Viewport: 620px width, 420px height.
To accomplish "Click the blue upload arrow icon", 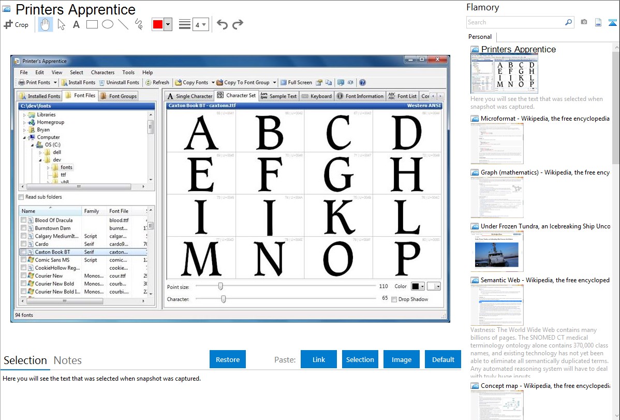I will 612,22.
